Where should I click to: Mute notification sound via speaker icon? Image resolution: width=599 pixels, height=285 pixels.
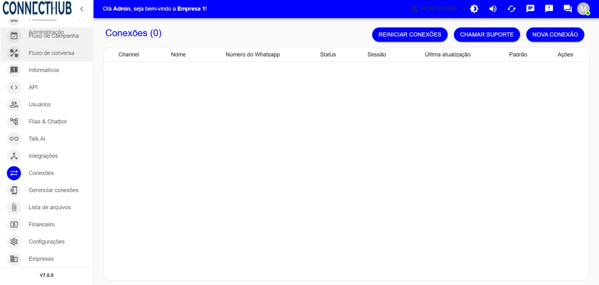493,9
